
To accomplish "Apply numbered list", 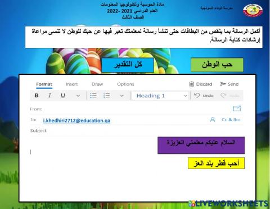I will [x=107, y=95].
